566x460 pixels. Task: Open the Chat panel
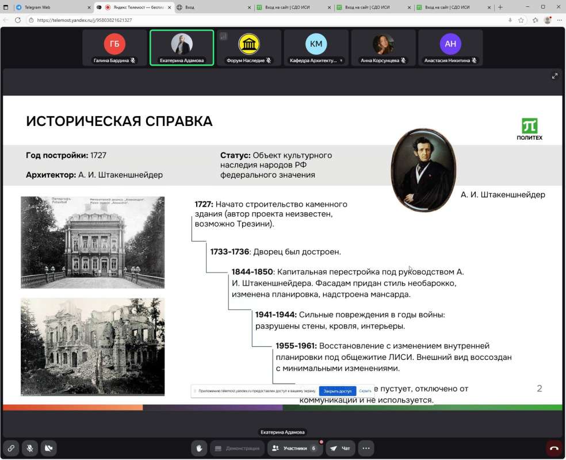[x=341, y=448]
